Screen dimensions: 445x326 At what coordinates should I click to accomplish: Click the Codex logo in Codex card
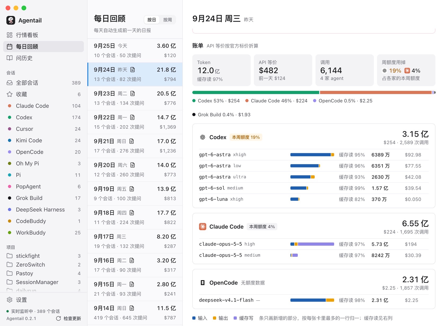pyautogui.click(x=203, y=137)
